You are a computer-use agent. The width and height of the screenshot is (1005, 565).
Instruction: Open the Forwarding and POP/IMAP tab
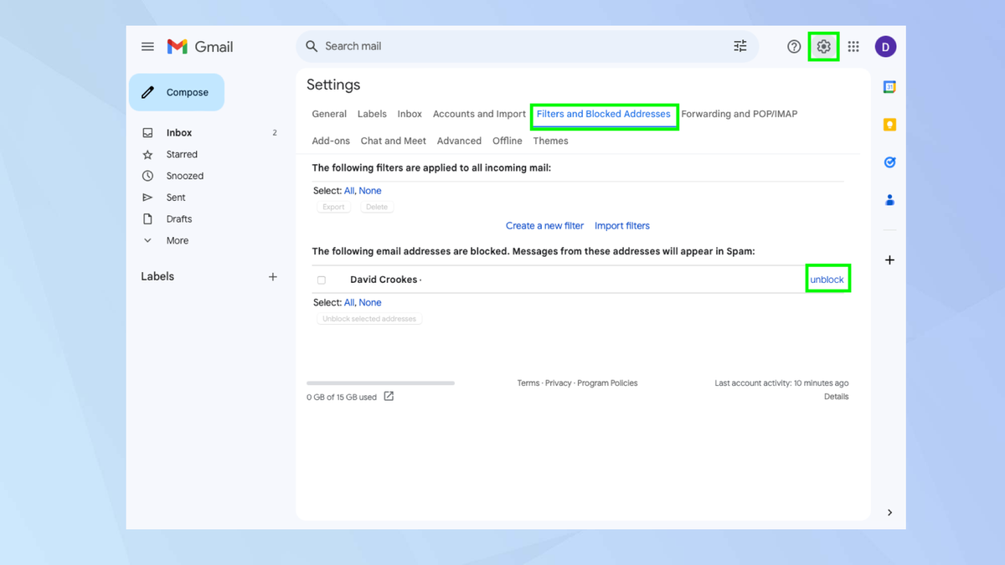coord(740,114)
